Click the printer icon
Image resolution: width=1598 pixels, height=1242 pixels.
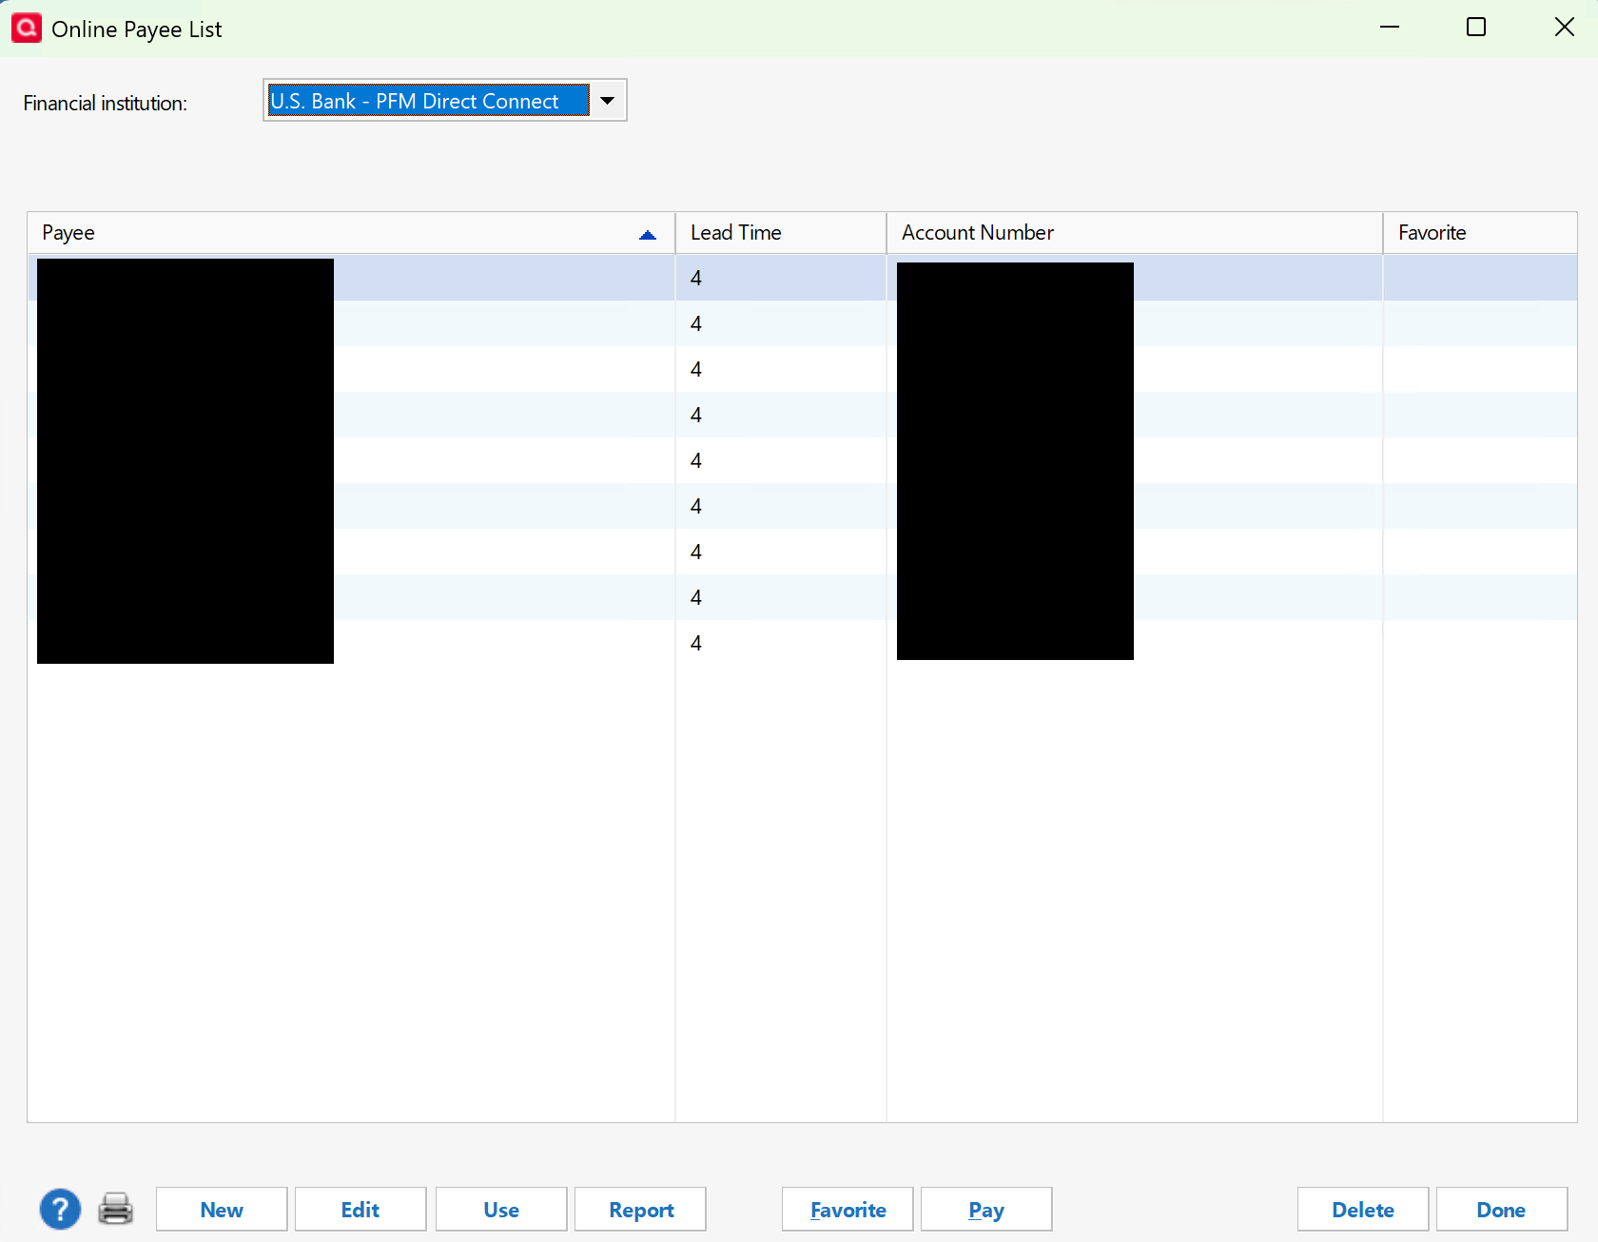[116, 1210]
